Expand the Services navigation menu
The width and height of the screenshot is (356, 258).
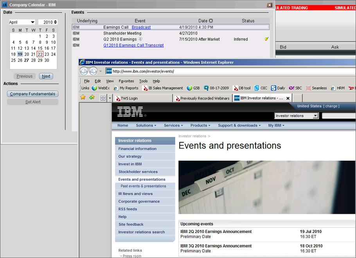173,125
